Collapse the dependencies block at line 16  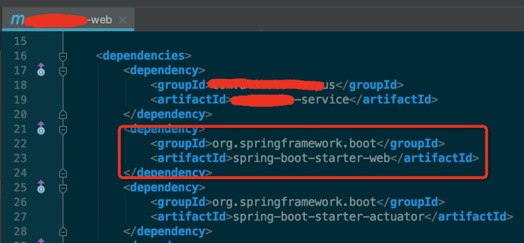(63, 56)
